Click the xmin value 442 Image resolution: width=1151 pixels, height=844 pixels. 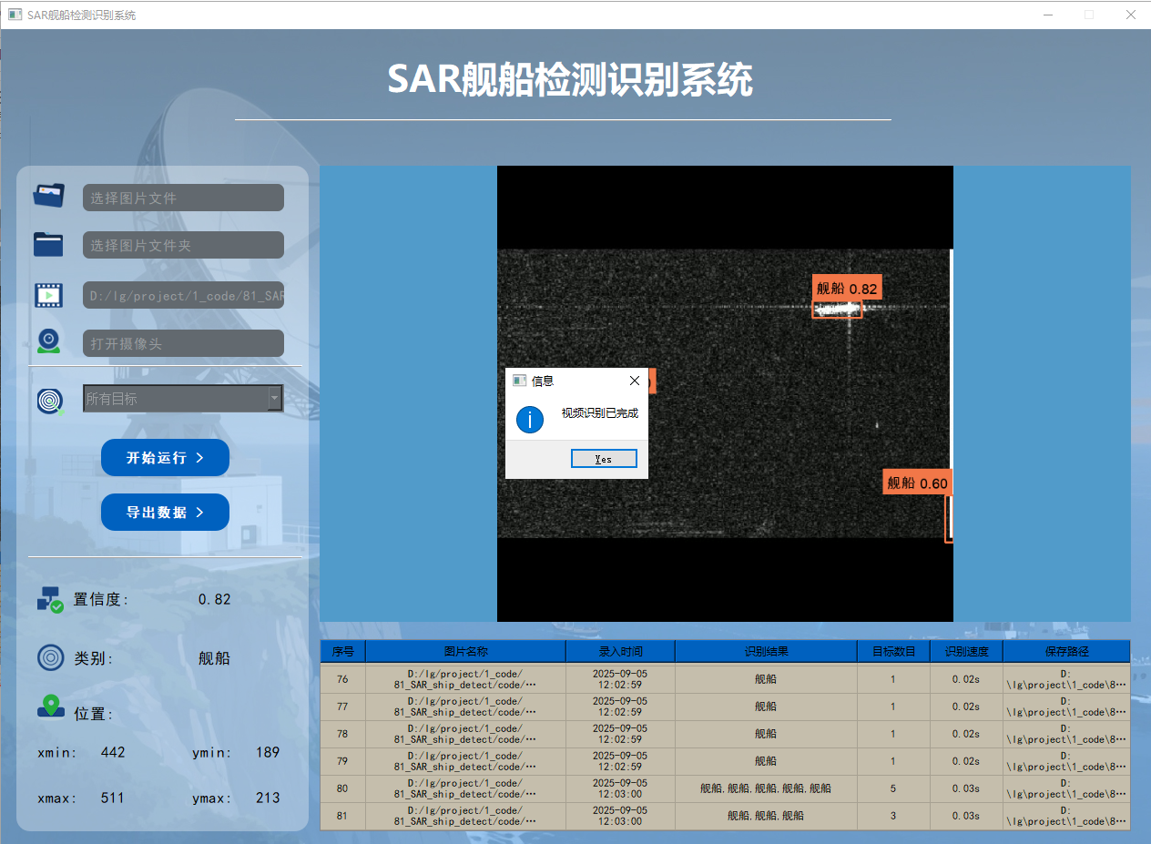pos(113,752)
